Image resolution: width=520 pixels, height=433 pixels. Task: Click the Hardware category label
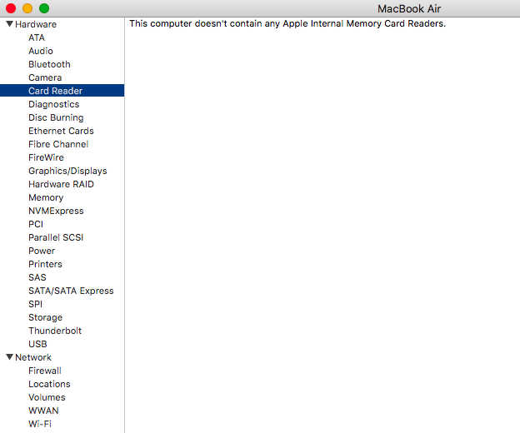pyautogui.click(x=36, y=24)
